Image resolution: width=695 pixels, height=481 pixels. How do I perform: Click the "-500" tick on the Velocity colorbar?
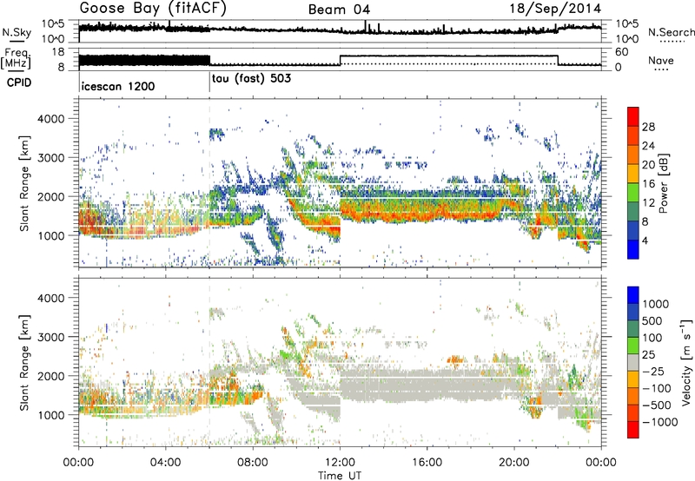click(657, 405)
